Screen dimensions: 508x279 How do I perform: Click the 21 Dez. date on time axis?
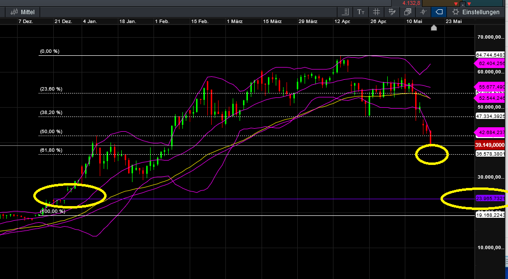(63, 22)
